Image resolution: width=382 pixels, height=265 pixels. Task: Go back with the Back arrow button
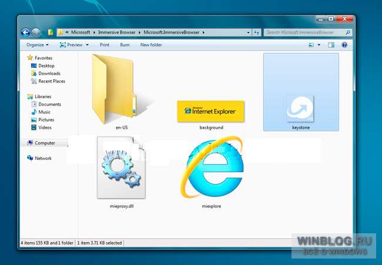pyautogui.click(x=25, y=32)
